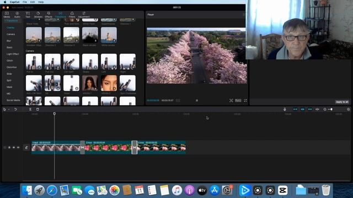Screen dimensions: 353x198
Task: Open the Help menu
Action: (41, 2)
